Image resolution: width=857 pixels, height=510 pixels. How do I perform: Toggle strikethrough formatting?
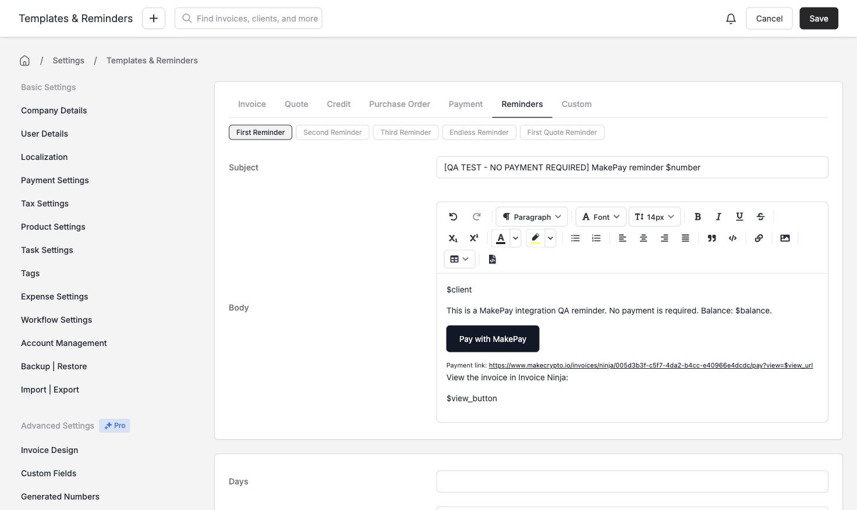point(760,217)
